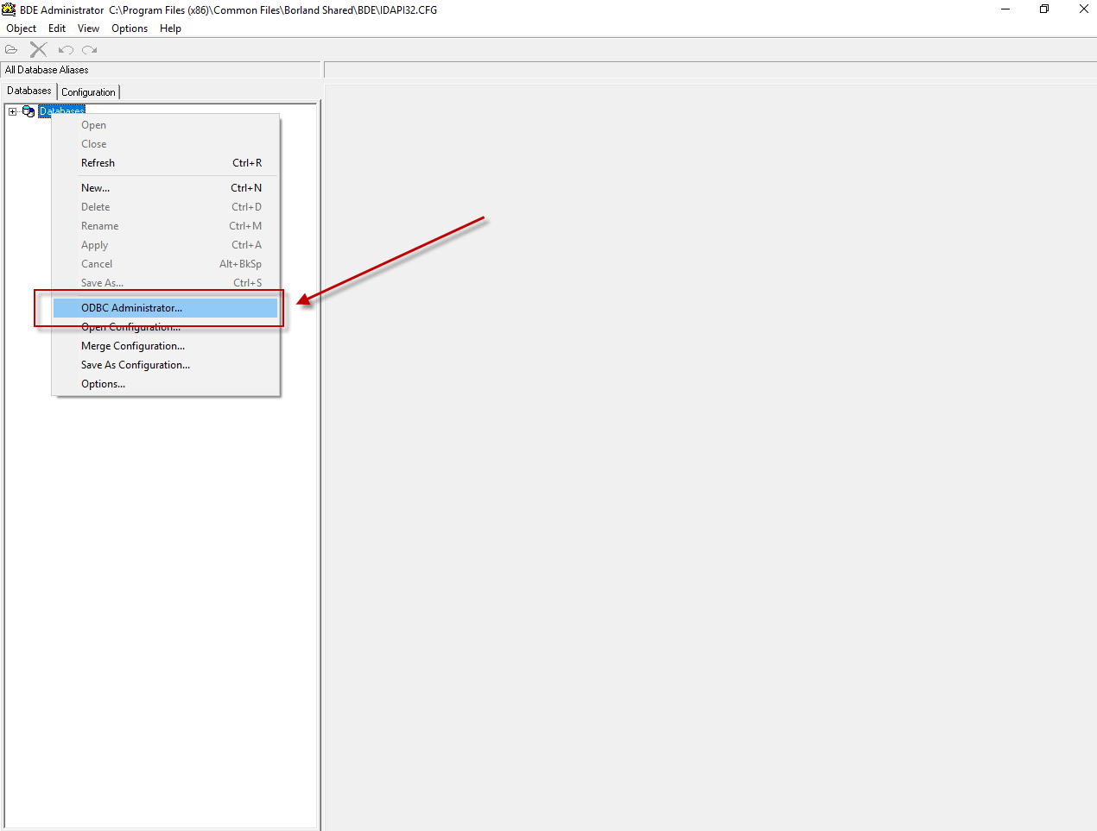Choose Options... in the context menu
Viewport: 1097px width, 831px height.
click(165, 384)
